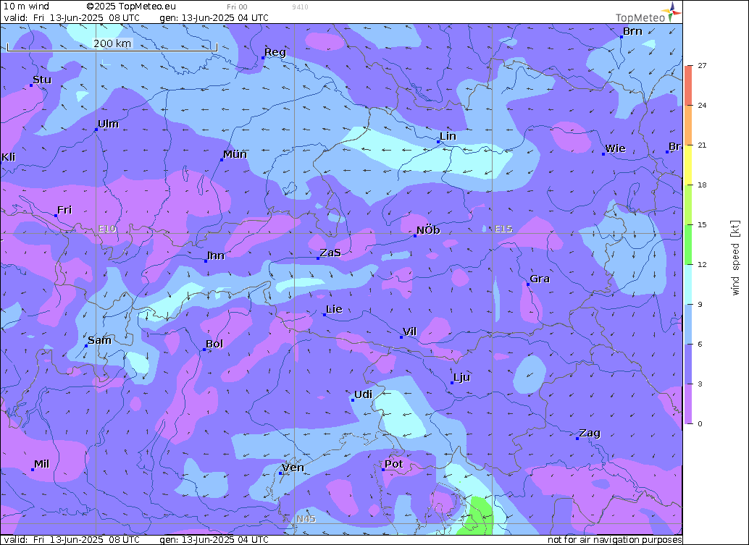Click the 12-15 kt green legend band
This screenshot has height=545, width=749.
[688, 245]
